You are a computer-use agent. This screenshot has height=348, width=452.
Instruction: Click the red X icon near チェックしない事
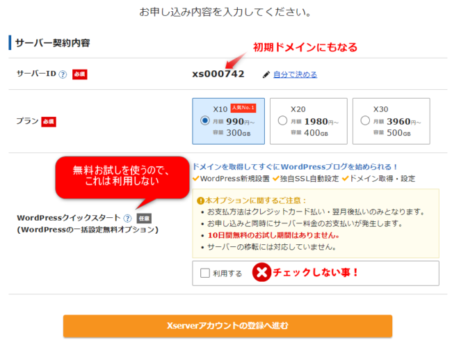click(x=261, y=272)
